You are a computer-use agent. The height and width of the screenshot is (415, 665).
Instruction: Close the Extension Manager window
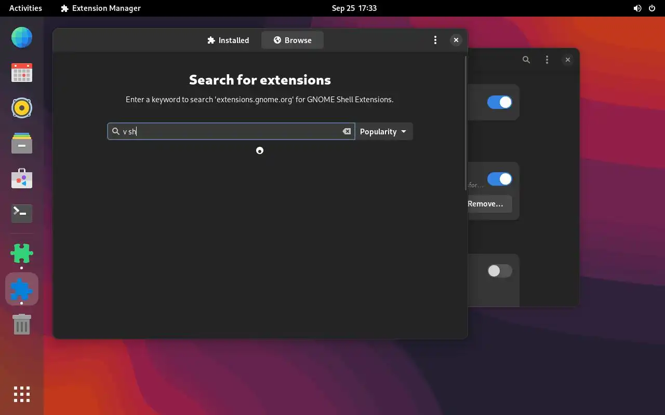[456, 40]
